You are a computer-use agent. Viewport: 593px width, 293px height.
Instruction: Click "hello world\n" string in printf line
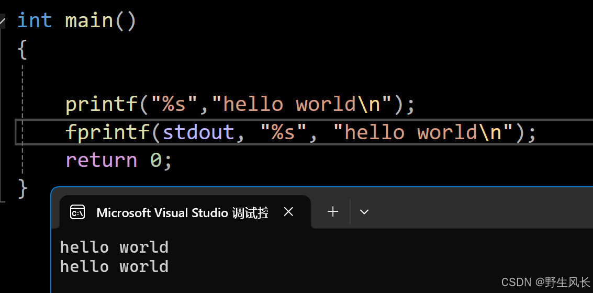click(x=302, y=104)
